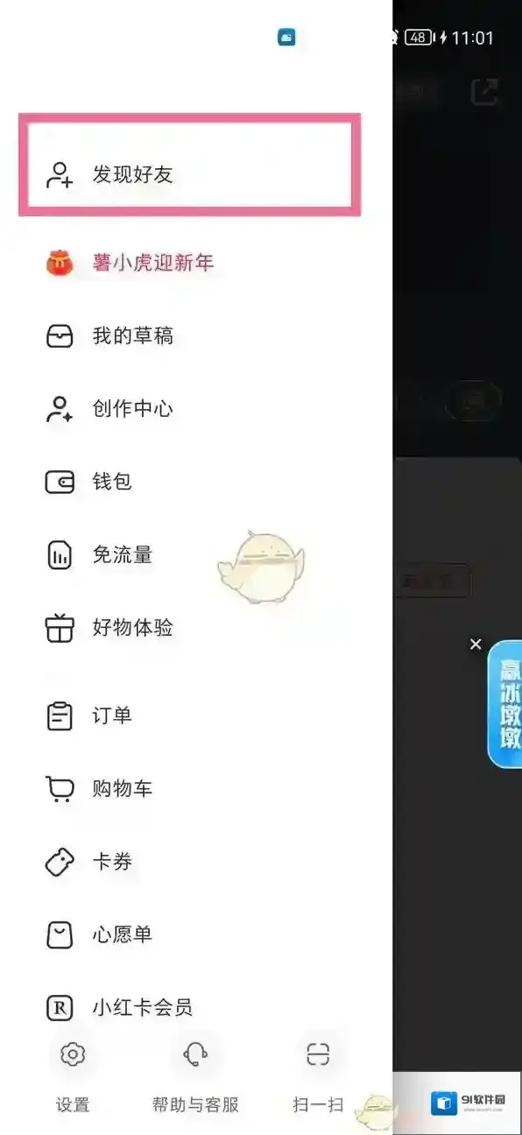Open 心愿单 wishlist bag icon
The image size is (522, 1135).
pos(60,934)
